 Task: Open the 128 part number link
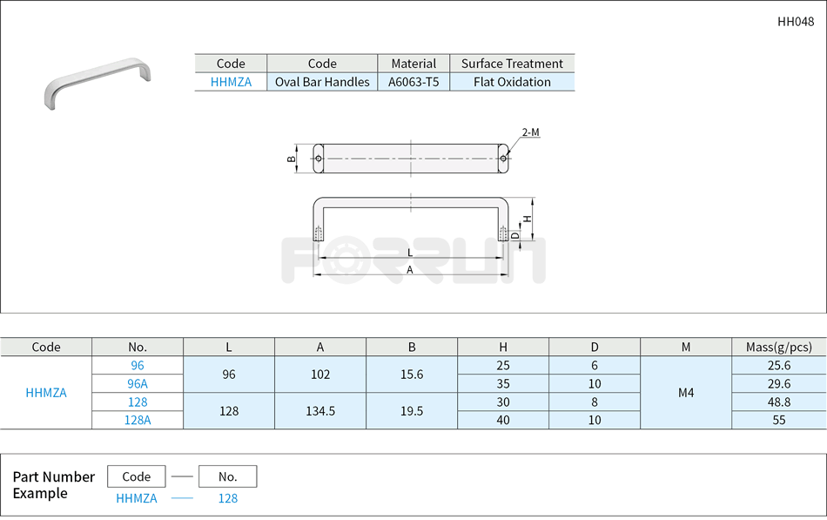pyautogui.click(x=136, y=402)
